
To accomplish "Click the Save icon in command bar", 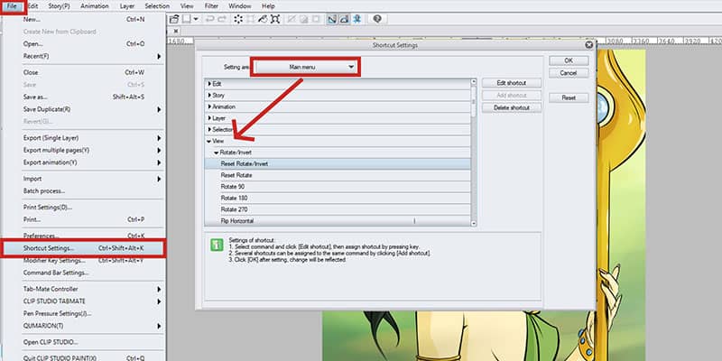I will coord(186,19).
